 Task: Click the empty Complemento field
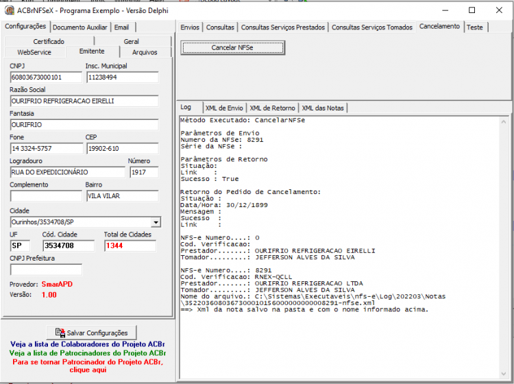click(46, 196)
